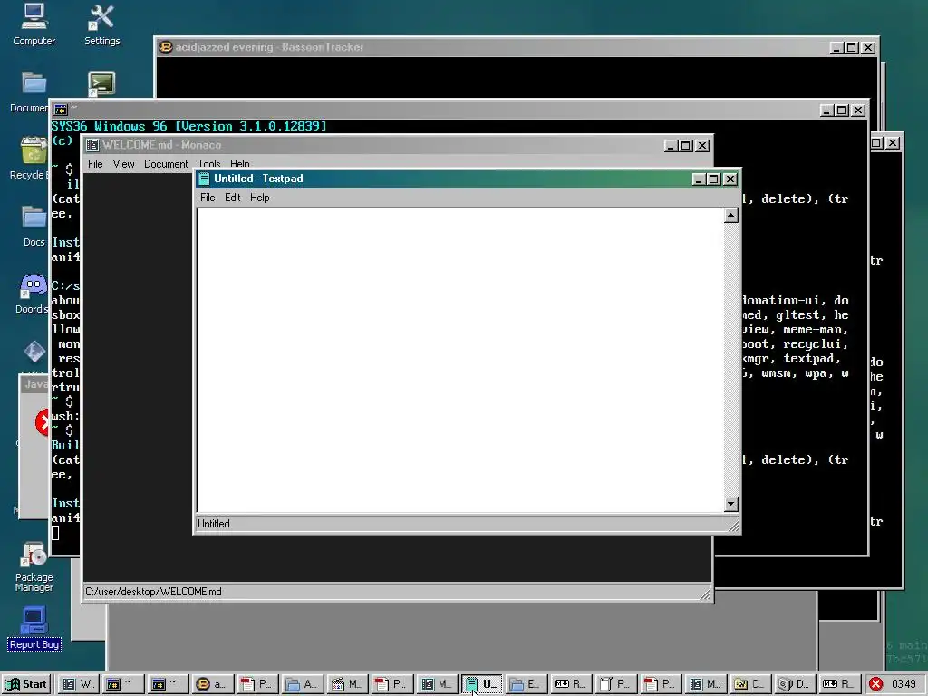The height and width of the screenshot is (696, 928).
Task: Open the Help menu in Textpad
Action: (260, 198)
